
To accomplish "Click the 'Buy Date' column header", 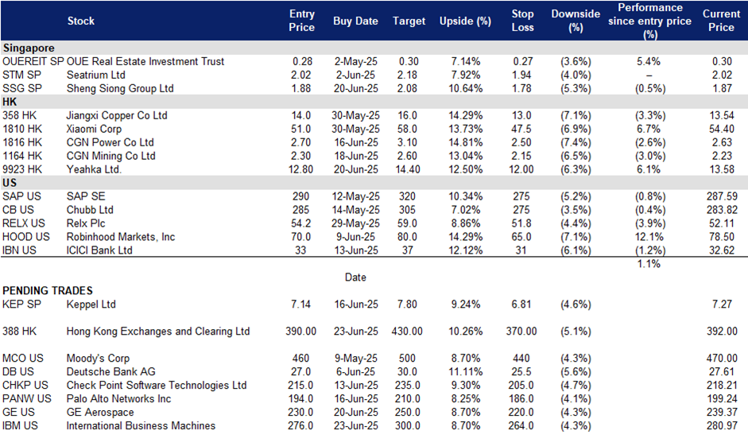I will pos(355,21).
